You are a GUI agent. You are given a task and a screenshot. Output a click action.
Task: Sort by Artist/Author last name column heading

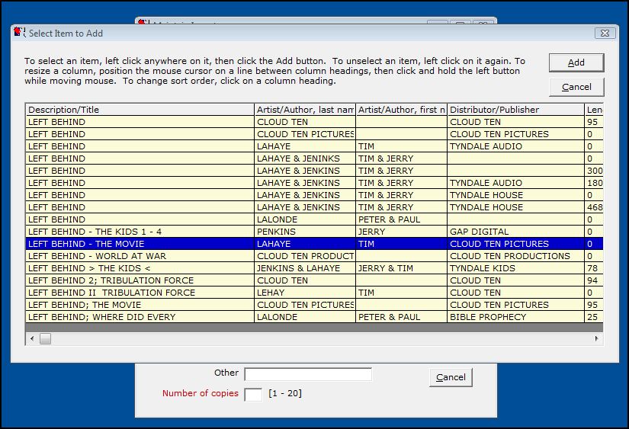pyautogui.click(x=305, y=110)
